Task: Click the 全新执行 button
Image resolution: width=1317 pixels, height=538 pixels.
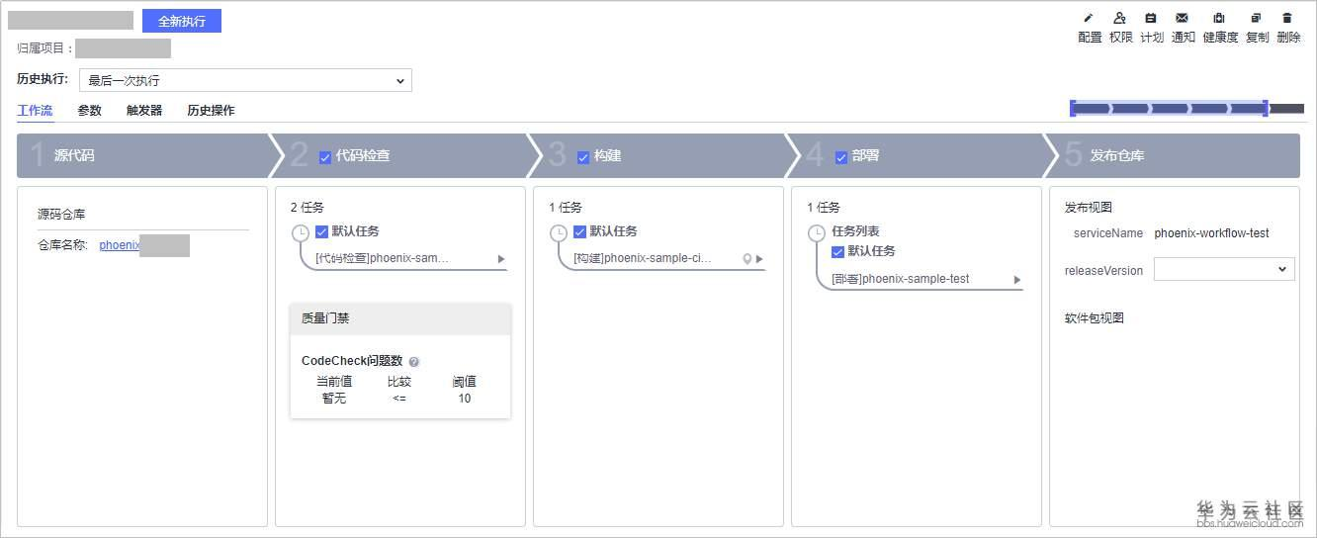Action: pyautogui.click(x=182, y=21)
